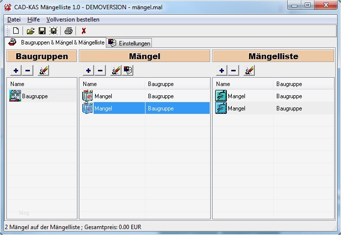The width and height of the screenshot is (341, 235).
Task: Click Name column header in Mängelliste
Action: pyautogui.click(x=243, y=84)
